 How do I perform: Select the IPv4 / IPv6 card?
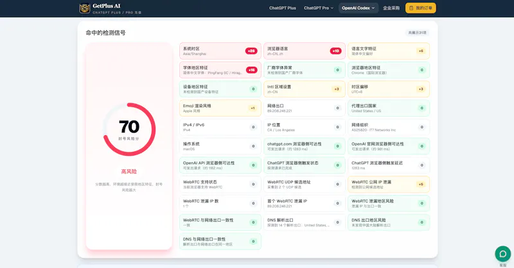220,128
